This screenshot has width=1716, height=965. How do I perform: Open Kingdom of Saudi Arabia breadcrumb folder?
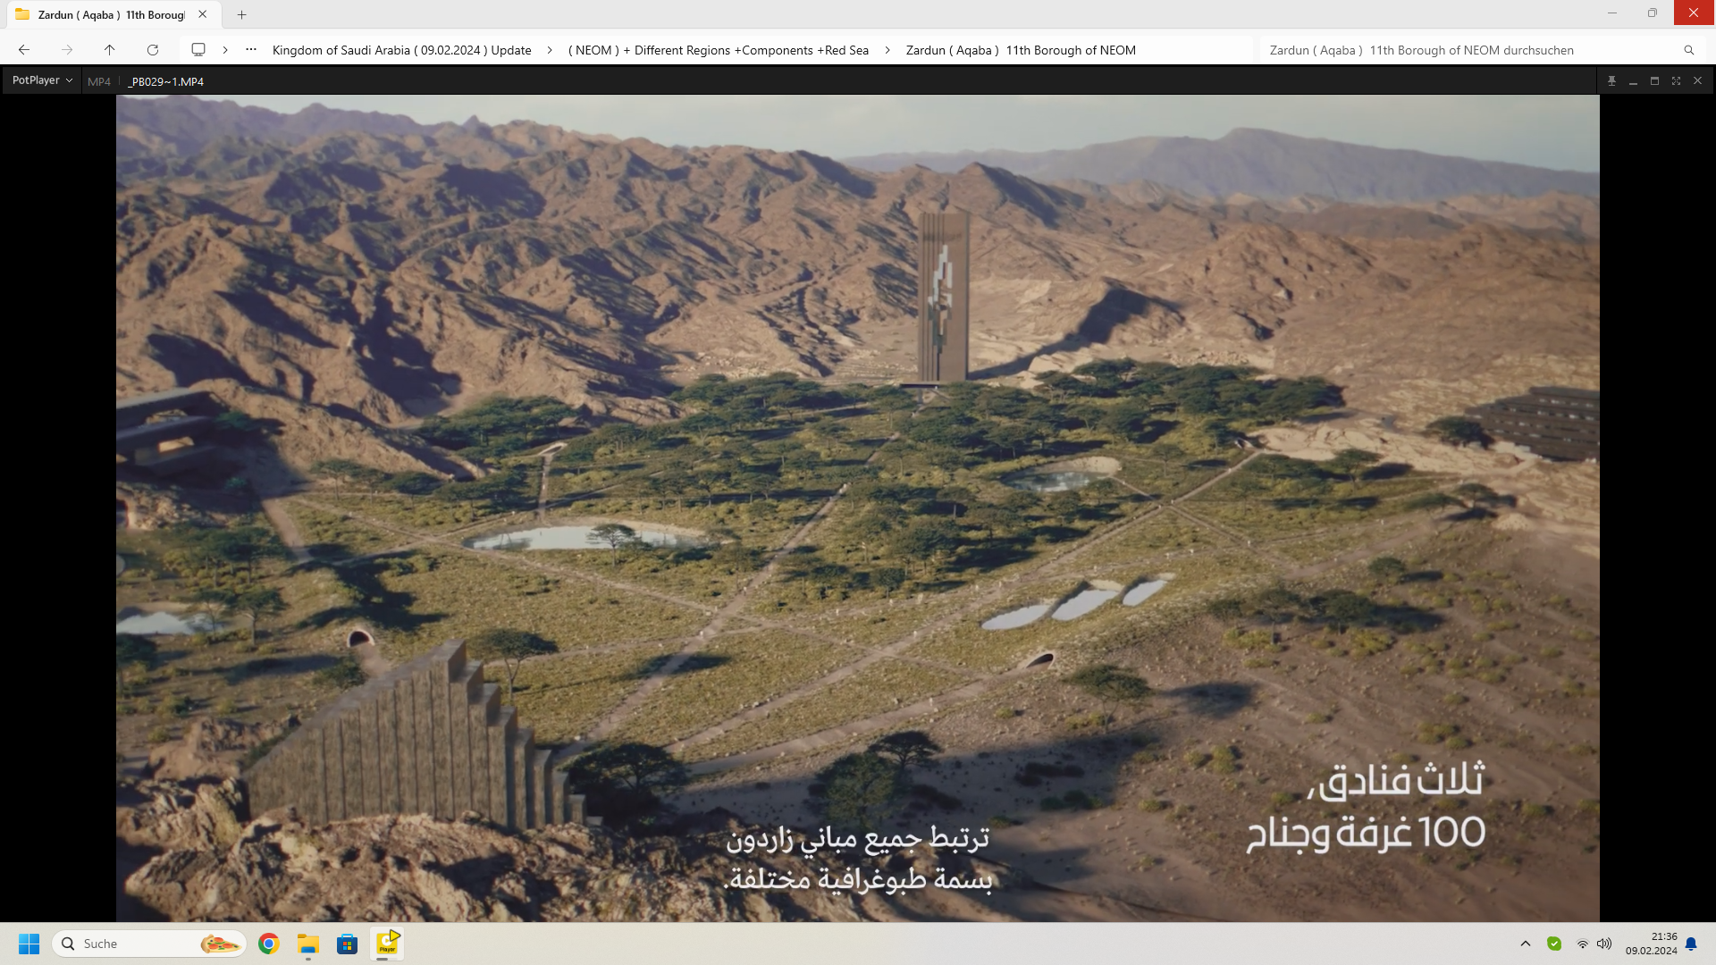[401, 50]
